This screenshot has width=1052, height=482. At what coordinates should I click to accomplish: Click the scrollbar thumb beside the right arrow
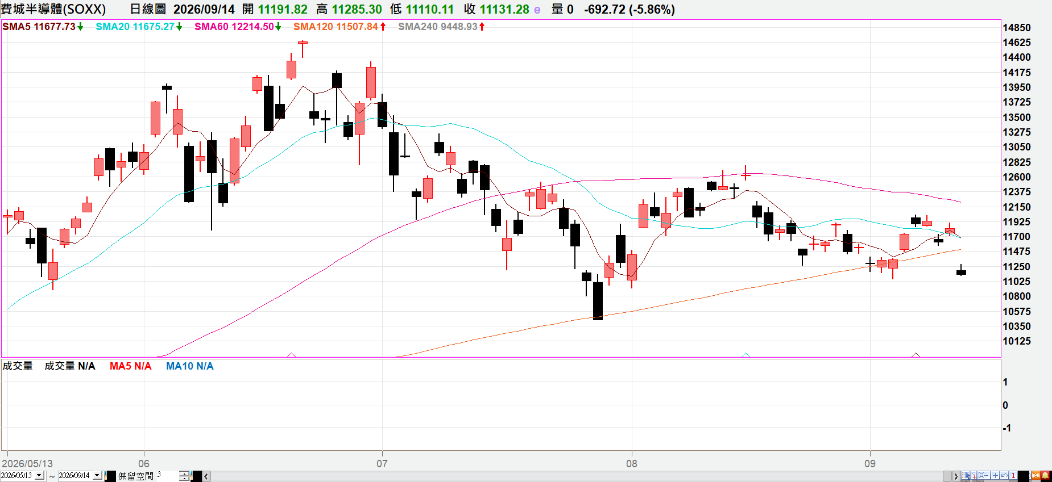click(x=947, y=476)
